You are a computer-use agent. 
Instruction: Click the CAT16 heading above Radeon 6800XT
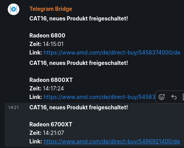(x=78, y=63)
